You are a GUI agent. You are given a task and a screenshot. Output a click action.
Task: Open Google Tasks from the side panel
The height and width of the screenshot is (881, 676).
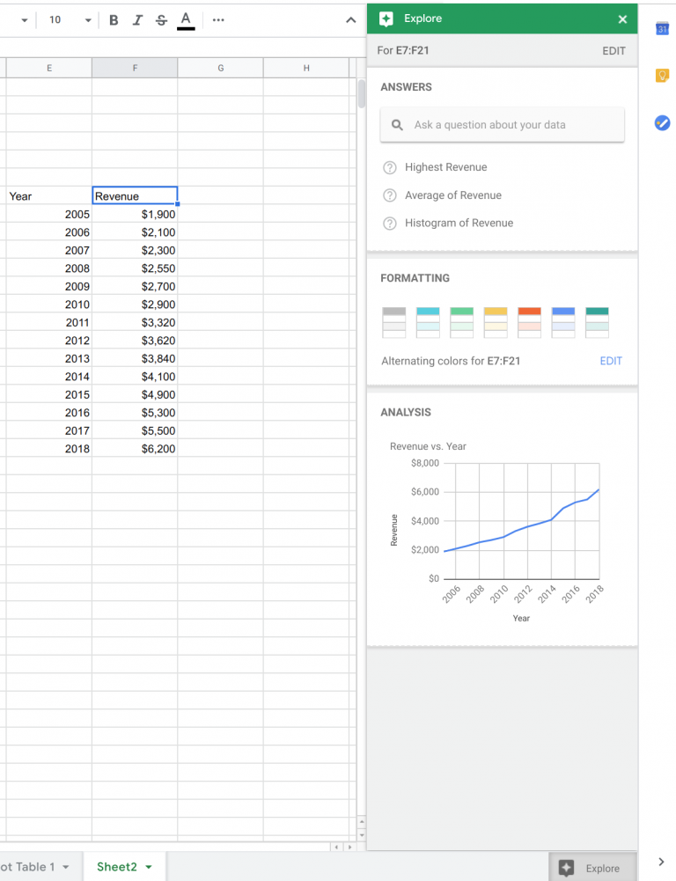tap(662, 123)
